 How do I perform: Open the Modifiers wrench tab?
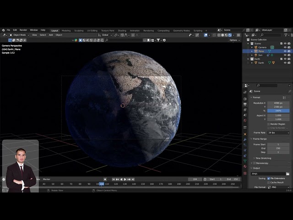pyautogui.click(x=245, y=139)
